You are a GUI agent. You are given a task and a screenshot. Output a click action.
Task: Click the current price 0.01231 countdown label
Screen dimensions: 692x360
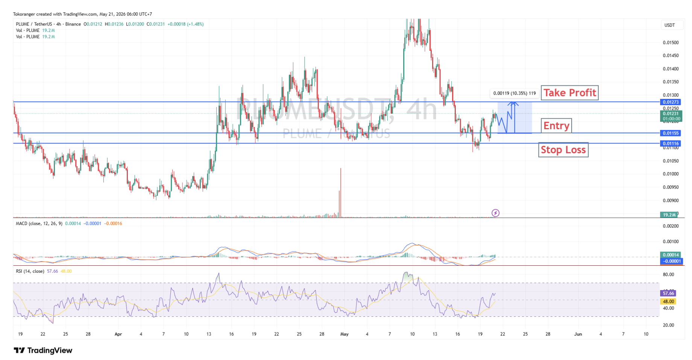click(x=671, y=116)
